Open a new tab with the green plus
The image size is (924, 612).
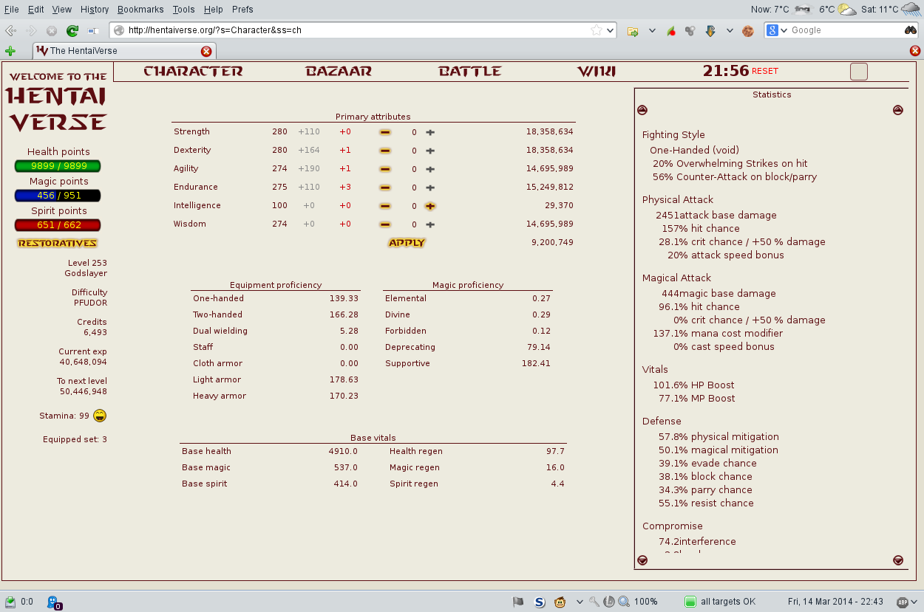click(10, 51)
